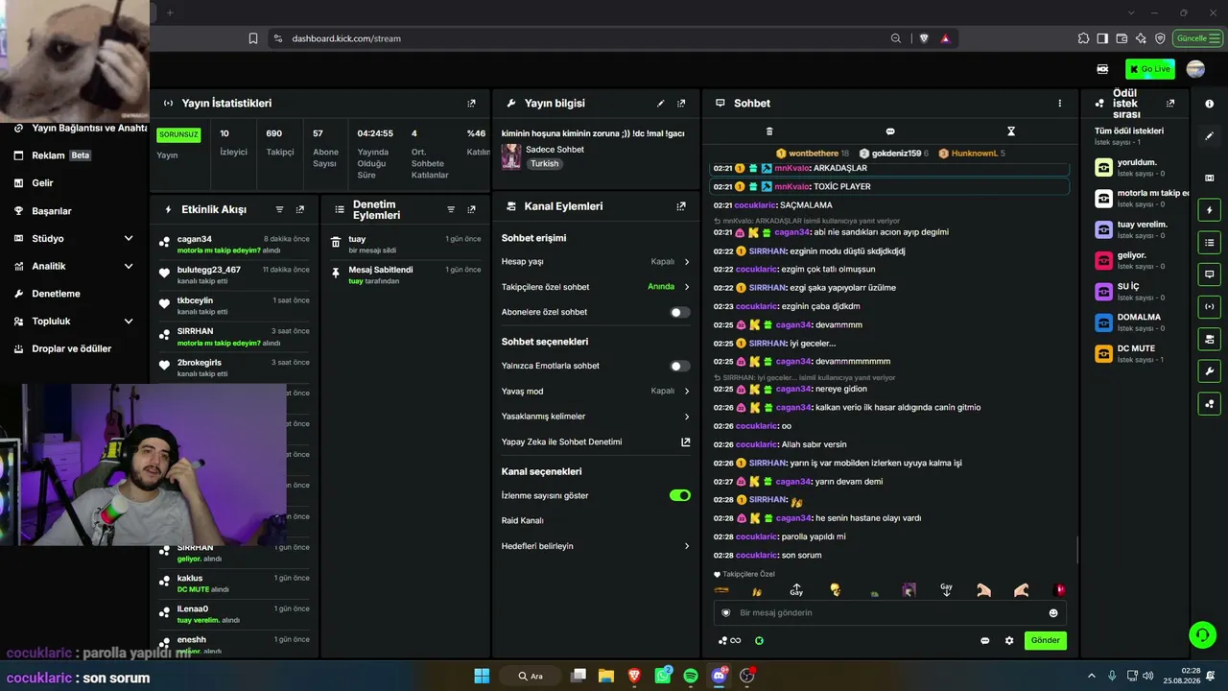The width and height of the screenshot is (1228, 691).
Task: Toggle Yalnızca Emotlarla sohbet switch
Action: (x=679, y=366)
